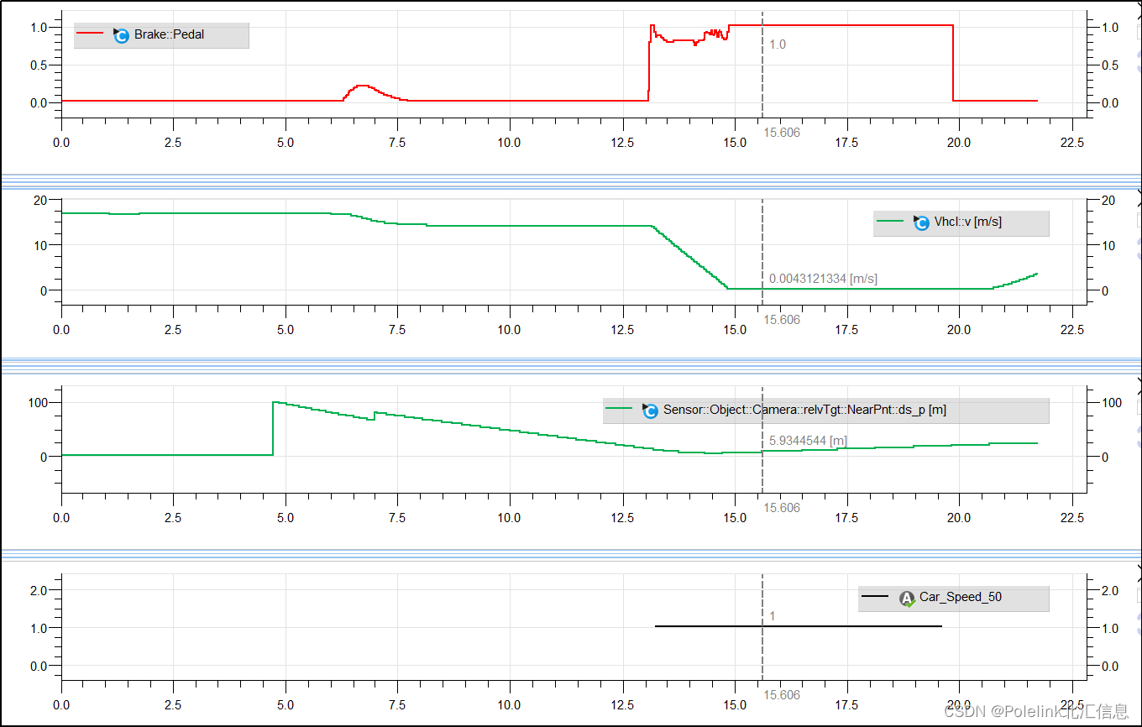Viewport: 1142px width, 727px height.
Task: Click the green Vhcl::v legend line sample
Action: click(x=890, y=222)
